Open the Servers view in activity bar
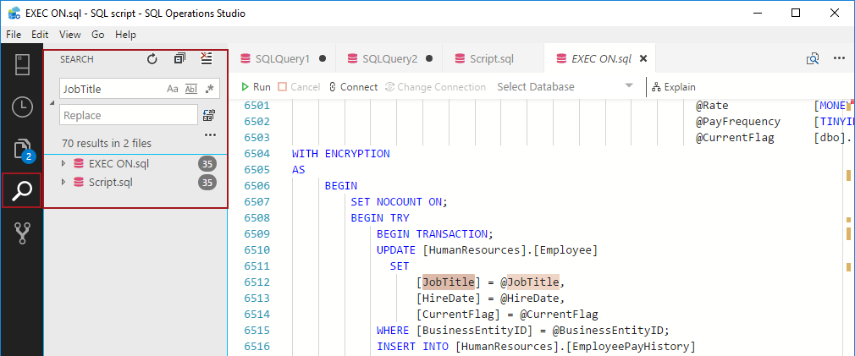The height and width of the screenshot is (356, 855). click(x=22, y=65)
